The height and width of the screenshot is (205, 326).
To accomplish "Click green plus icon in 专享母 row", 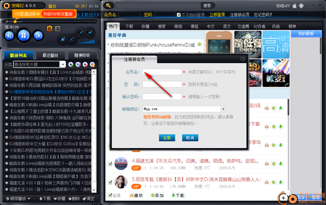I will pyautogui.click(x=274, y=145).
